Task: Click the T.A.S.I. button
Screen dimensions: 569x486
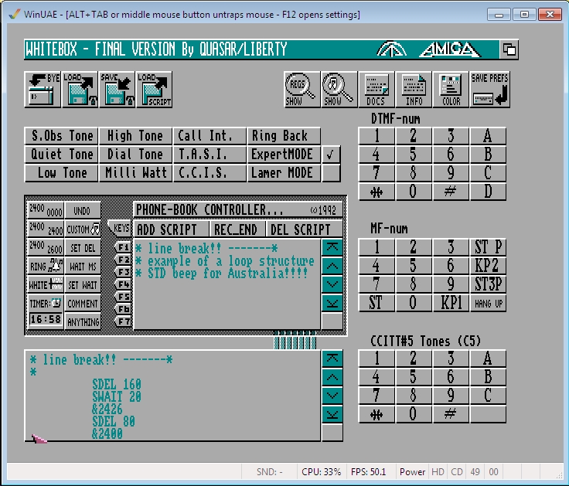Action: (210, 155)
